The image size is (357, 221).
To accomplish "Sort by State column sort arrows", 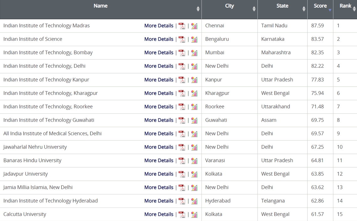I will coord(304,9).
